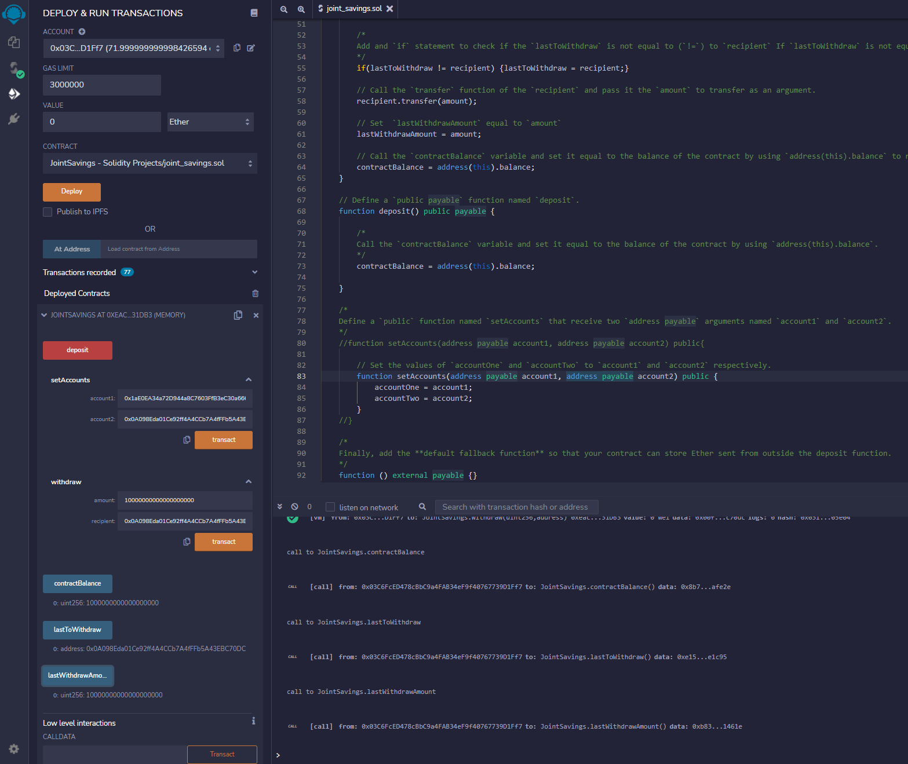Call lastWithdrawAmount getter button
This screenshot has height=764, width=908.
[78, 675]
